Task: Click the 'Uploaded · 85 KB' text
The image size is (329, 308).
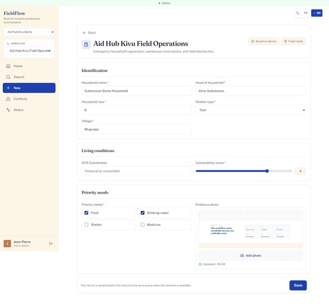Action: 214,264
